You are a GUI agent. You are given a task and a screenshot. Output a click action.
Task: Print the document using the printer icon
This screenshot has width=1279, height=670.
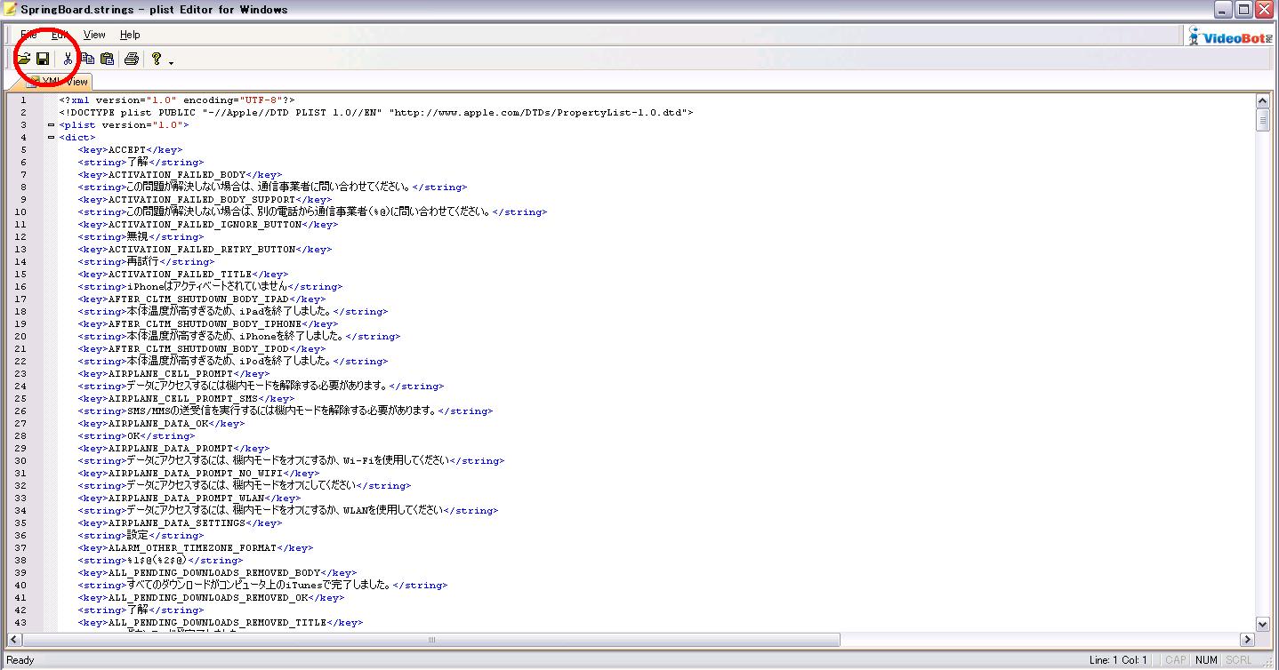click(x=132, y=59)
